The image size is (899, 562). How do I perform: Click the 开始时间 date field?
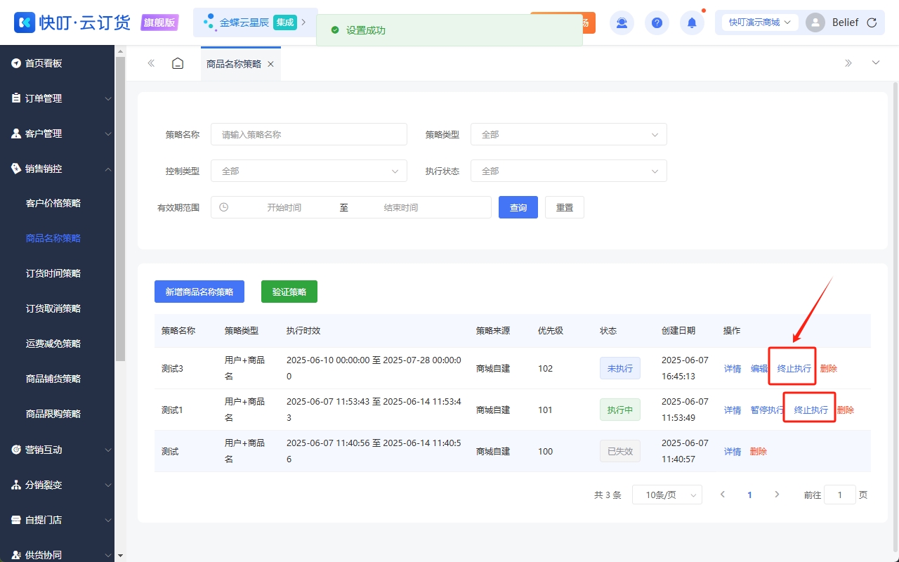point(284,207)
